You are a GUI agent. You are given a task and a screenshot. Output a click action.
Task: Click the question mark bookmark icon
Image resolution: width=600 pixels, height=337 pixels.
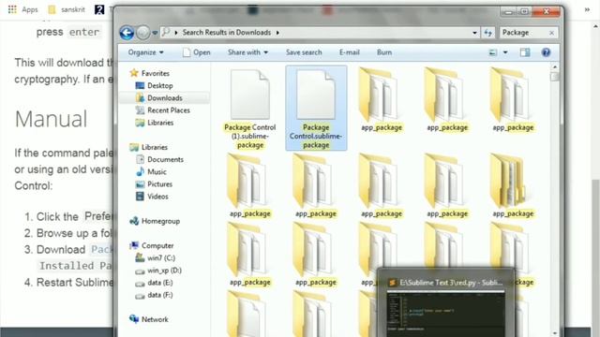(99, 9)
